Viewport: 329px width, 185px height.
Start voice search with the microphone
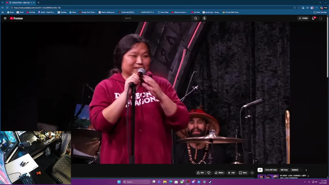click(204, 18)
